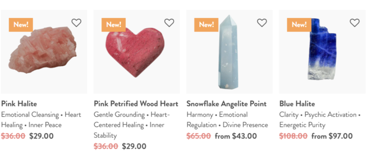Favorite the Pink Halite with heart icon
The image size is (371, 155).
76,23
